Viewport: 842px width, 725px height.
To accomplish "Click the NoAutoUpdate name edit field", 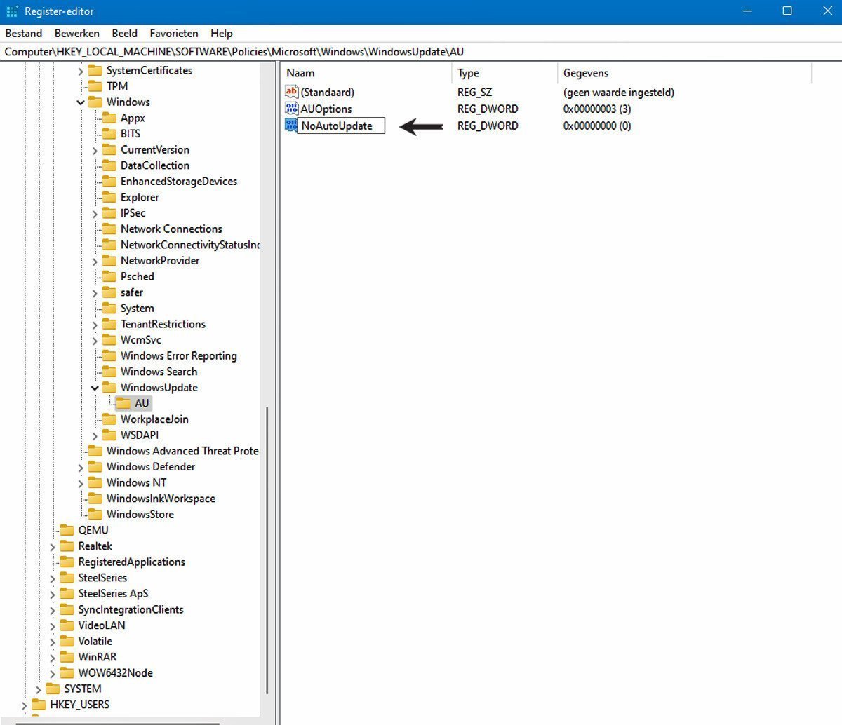I will coord(342,126).
